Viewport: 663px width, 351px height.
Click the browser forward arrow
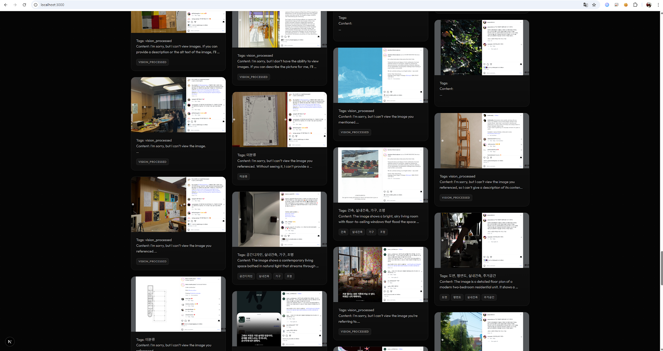(15, 5)
